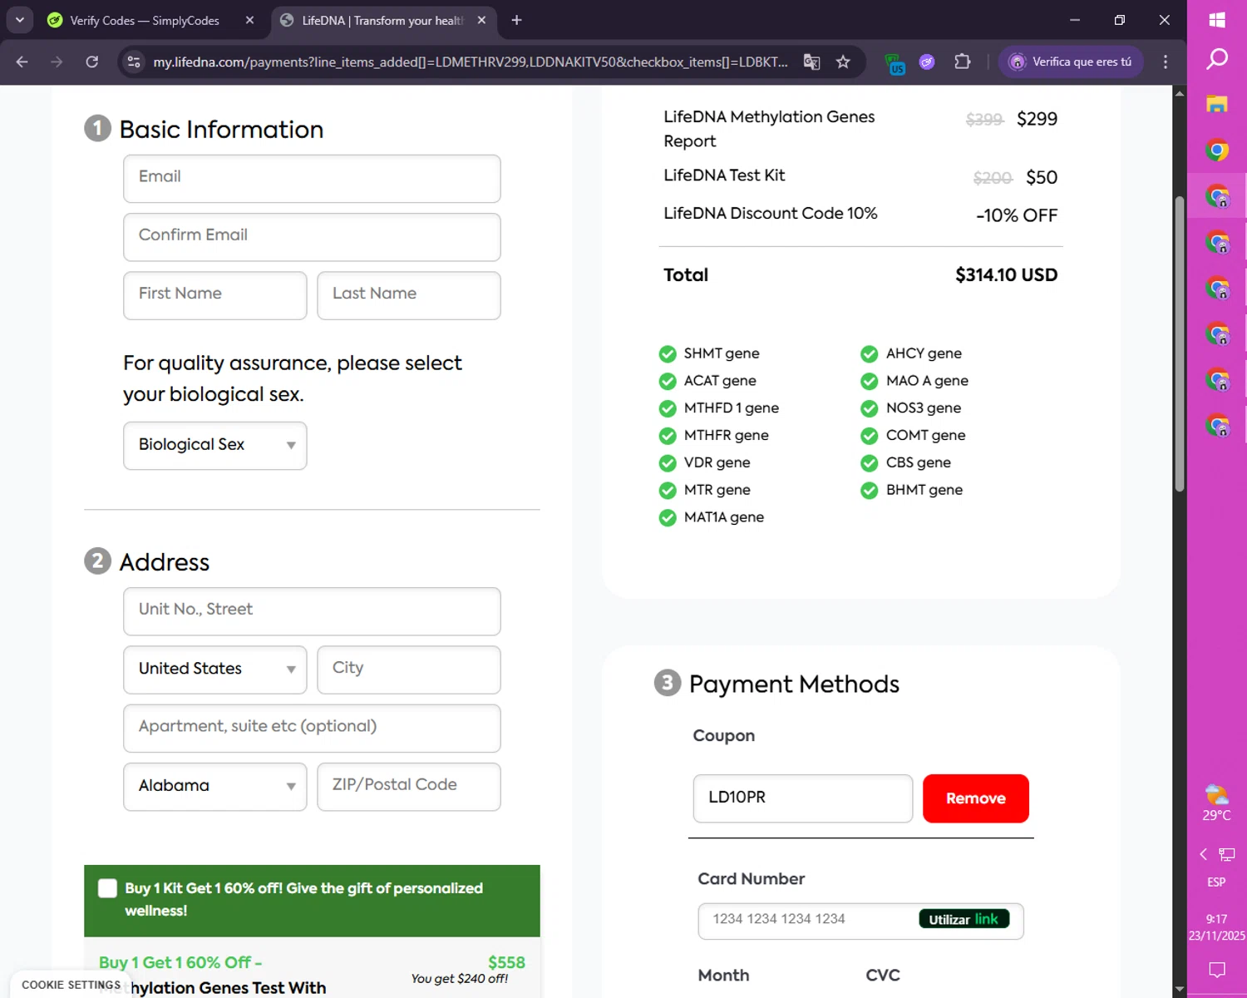
Task: Click the Email input field
Action: click(312, 179)
